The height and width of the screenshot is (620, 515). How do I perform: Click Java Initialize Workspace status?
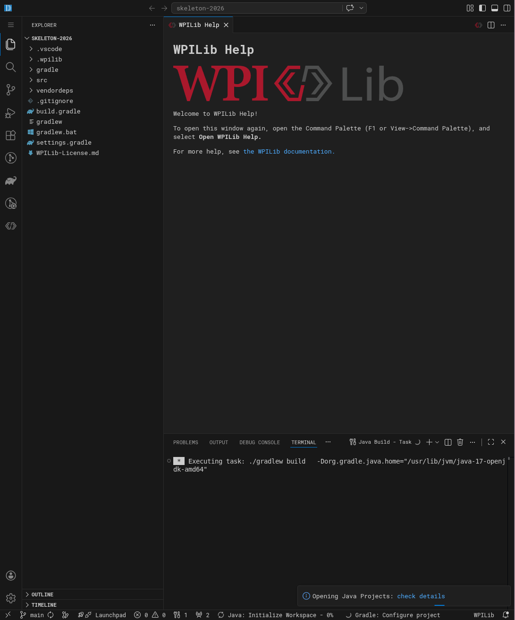coord(276,615)
